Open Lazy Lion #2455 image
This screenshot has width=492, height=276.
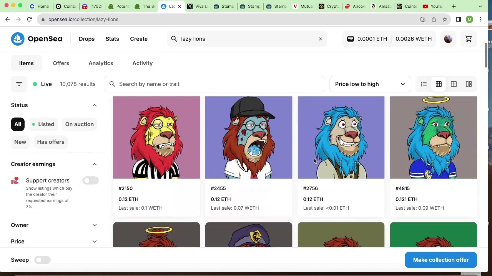[249, 137]
